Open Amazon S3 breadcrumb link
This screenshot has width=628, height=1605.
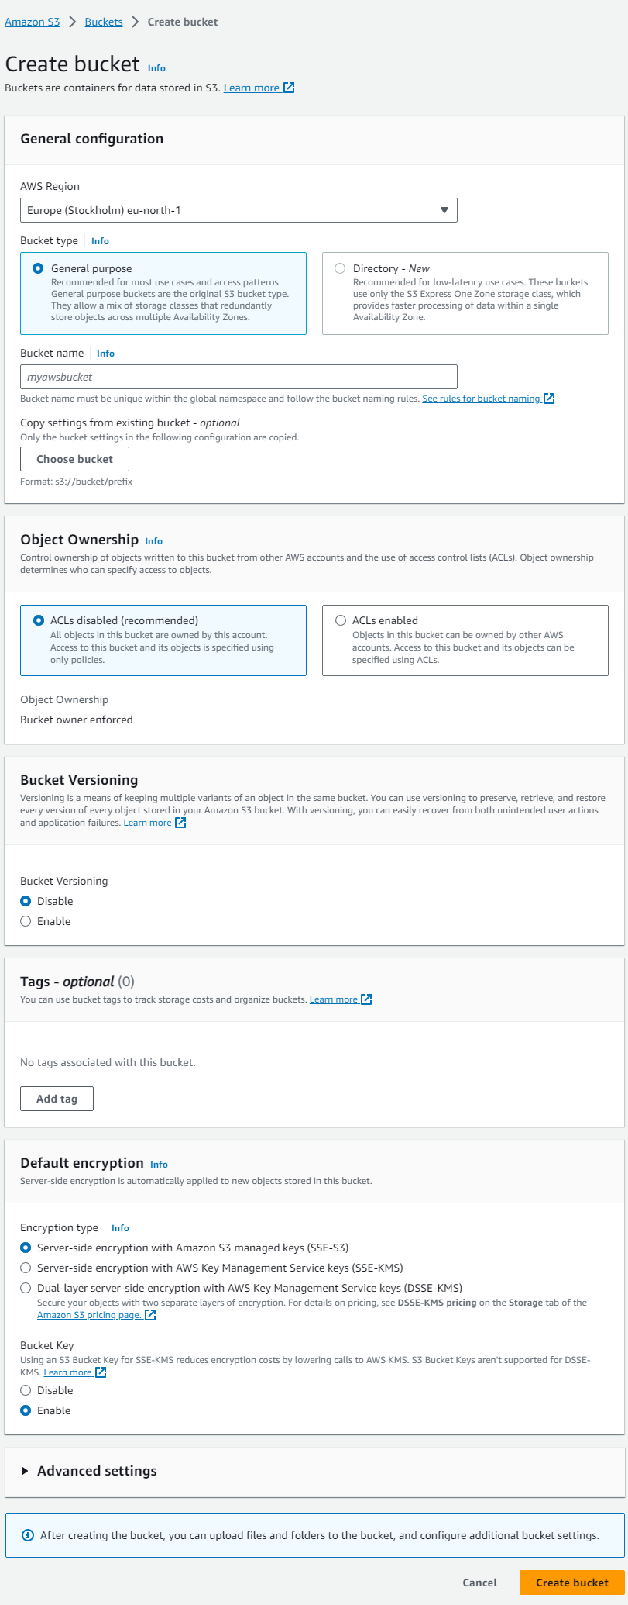coord(32,22)
